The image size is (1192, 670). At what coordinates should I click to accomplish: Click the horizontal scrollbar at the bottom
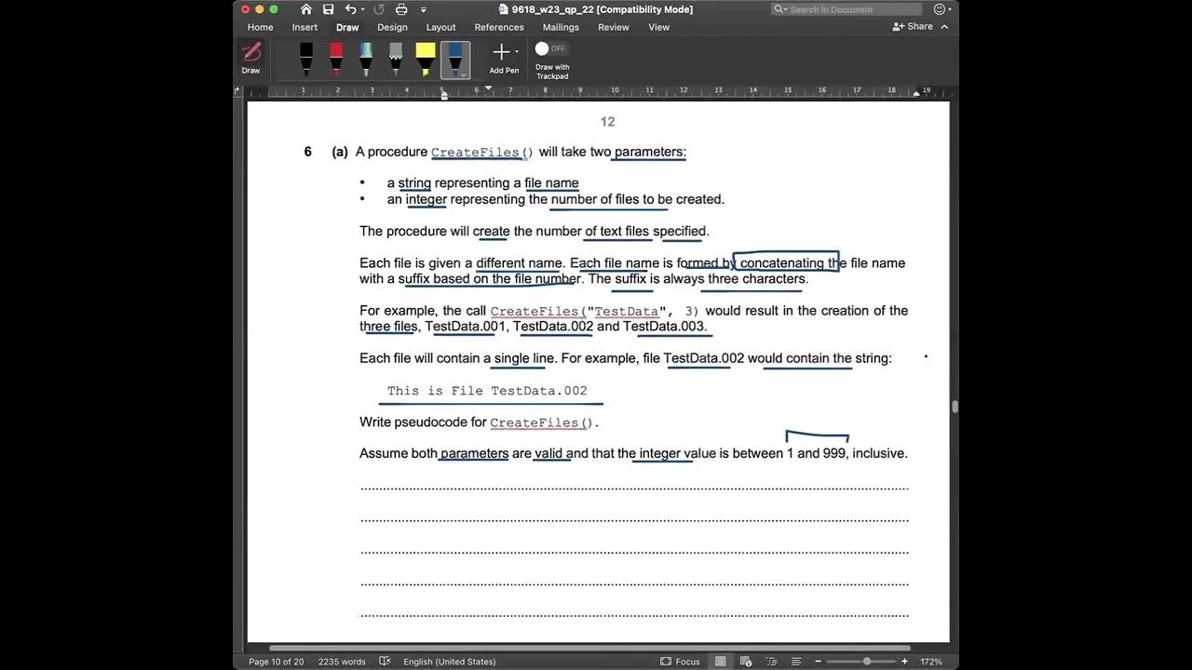click(x=589, y=648)
